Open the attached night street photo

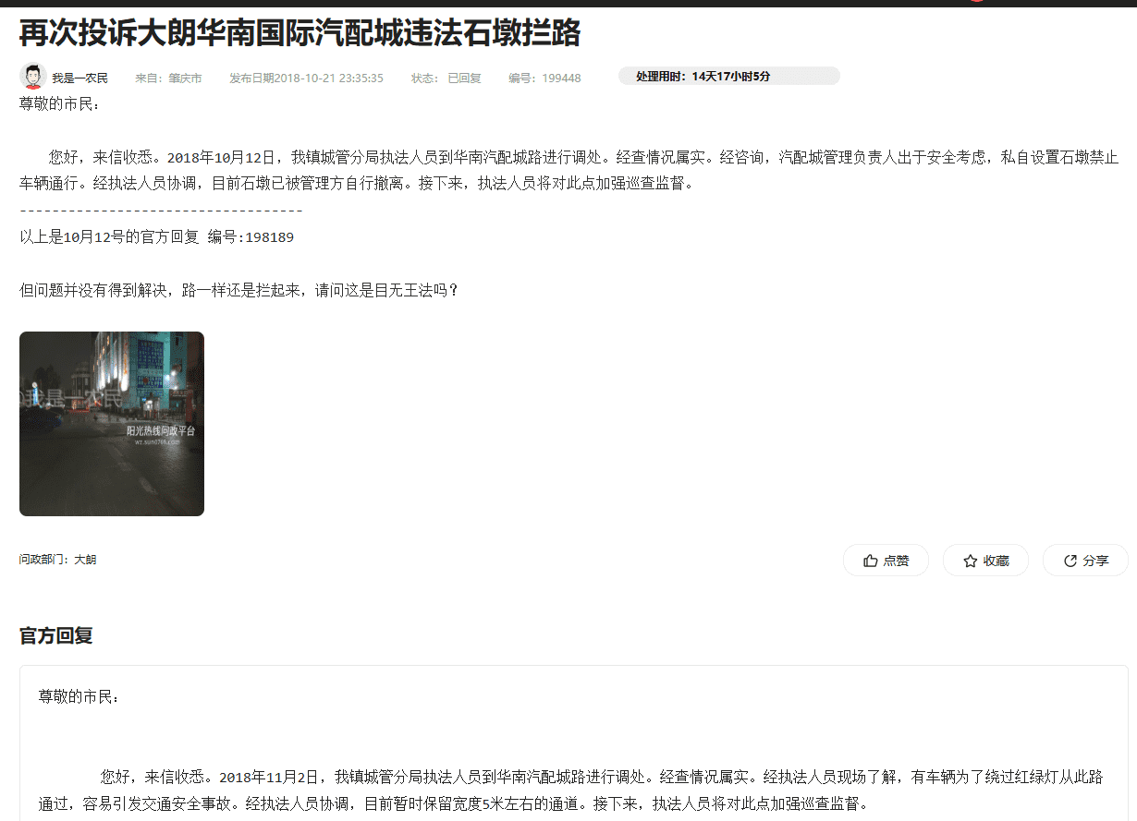click(112, 424)
